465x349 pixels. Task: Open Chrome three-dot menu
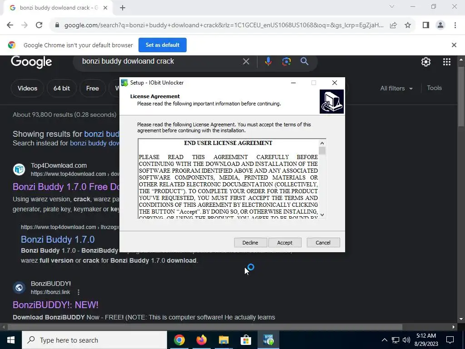(455, 25)
